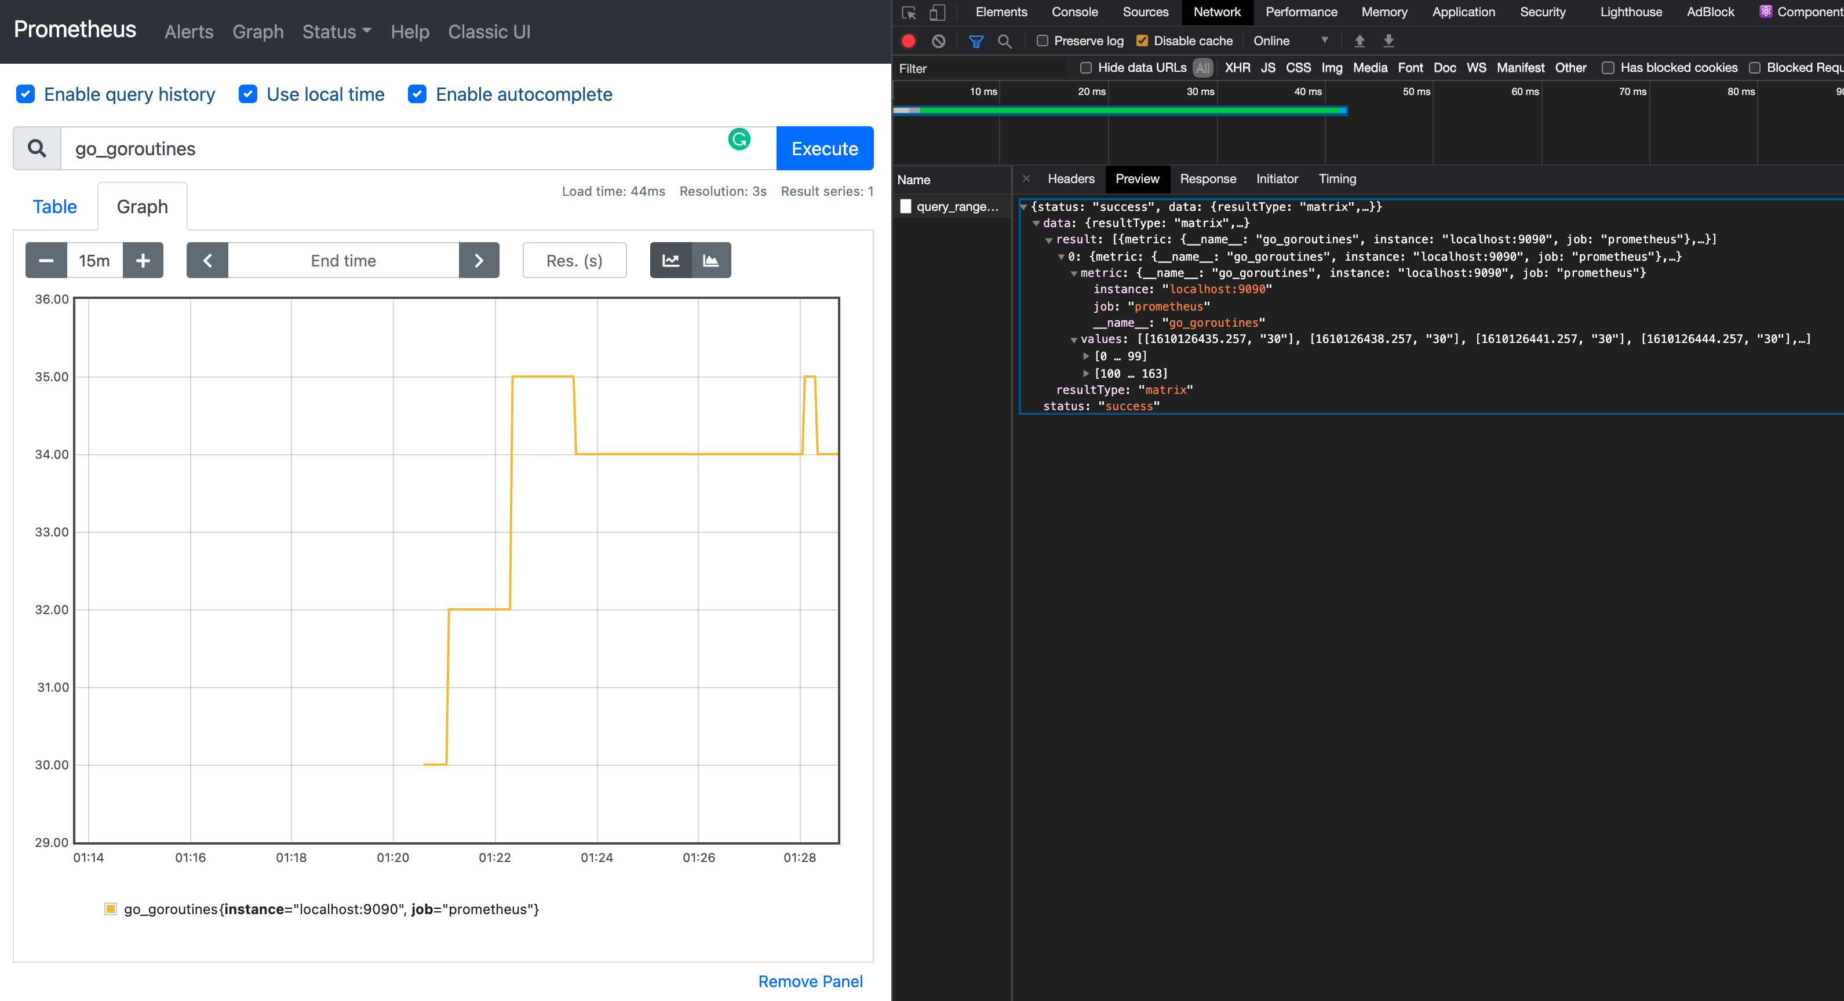Open the Timing tab
1844x1001 pixels.
coord(1337,179)
